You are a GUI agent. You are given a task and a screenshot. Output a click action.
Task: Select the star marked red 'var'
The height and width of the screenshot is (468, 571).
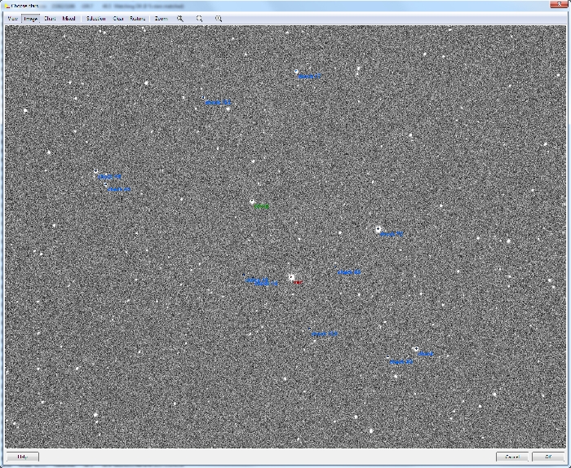point(291,278)
